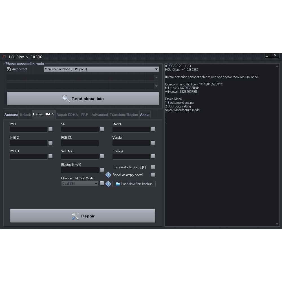Open the Dual SIM mode dropdown
Image resolution: width=282 pixels, height=282 pixels.
(80, 184)
